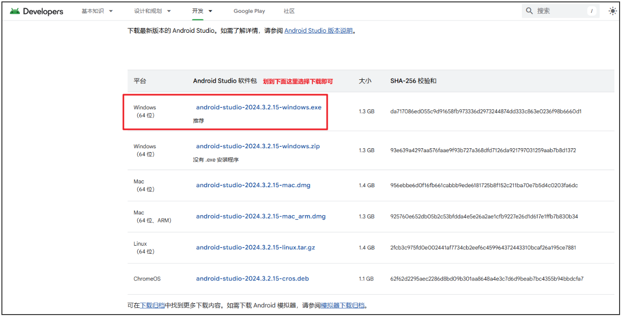Download android-studio-2024.3.2.15-windows.exe
Screen dimensions: 621x316
click(x=259, y=107)
